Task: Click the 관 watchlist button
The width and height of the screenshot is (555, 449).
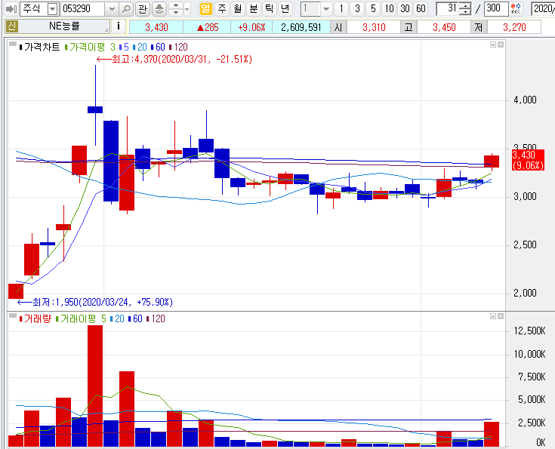Action: pos(143,9)
